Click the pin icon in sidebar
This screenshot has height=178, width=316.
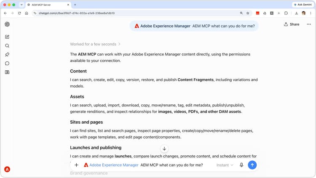pos(7,55)
